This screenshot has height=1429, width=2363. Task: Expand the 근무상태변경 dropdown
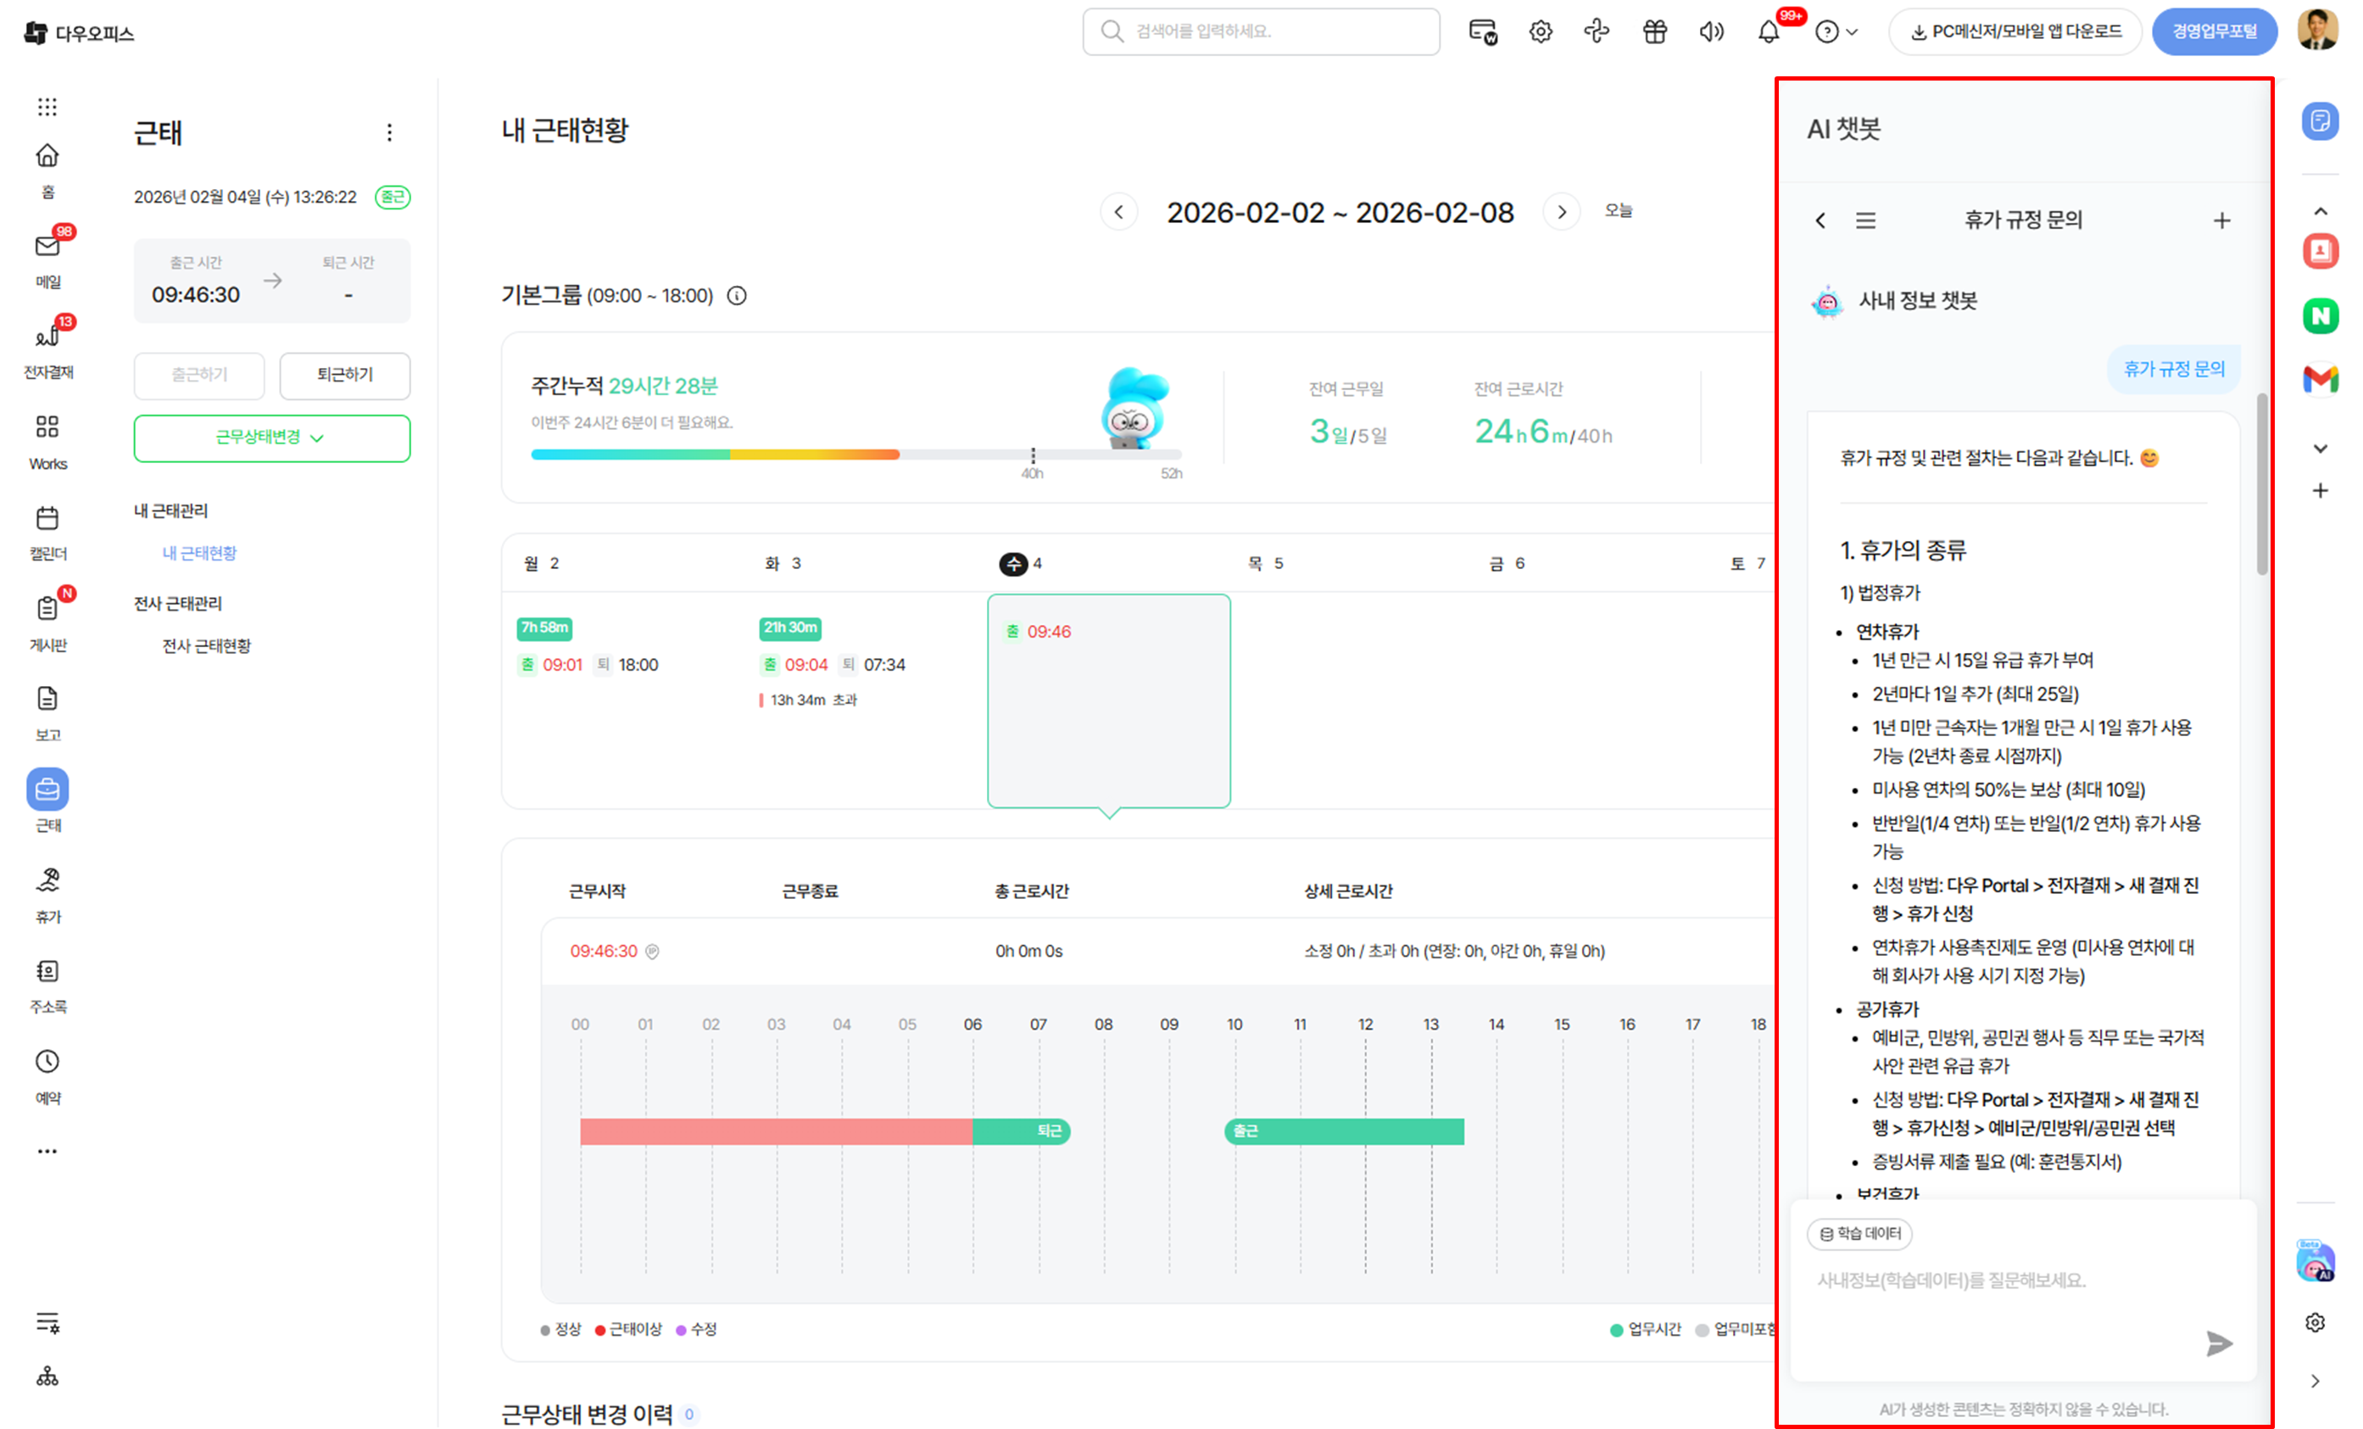(x=271, y=438)
